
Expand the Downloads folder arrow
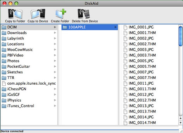coord(55,33)
